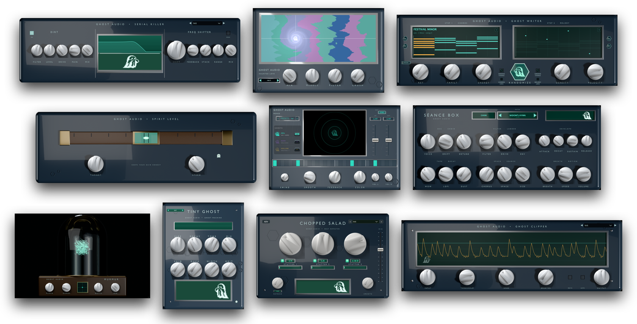Enable the Delta checkbox in Ghost Clipper

click(x=570, y=277)
